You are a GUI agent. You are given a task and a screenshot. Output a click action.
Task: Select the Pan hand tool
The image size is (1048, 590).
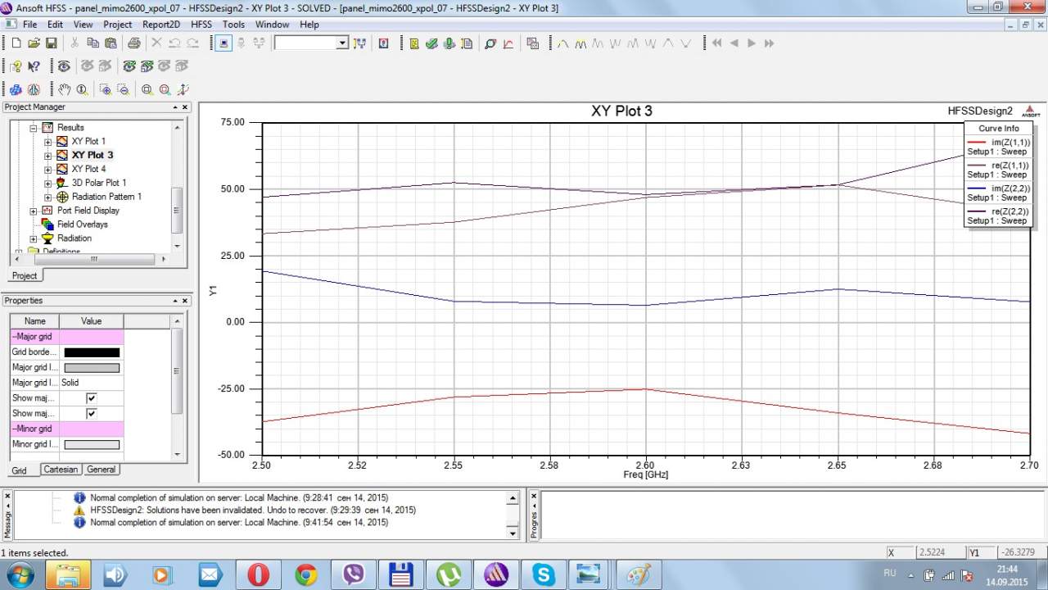point(65,89)
